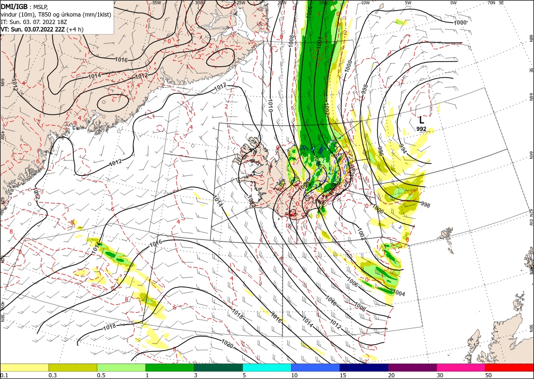Screen dimensions: 534x379
Task: Click the blue 10–15 legend swatch
Action: (x=316, y=367)
